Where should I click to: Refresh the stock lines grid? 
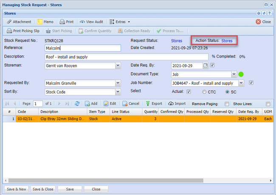pos(77,104)
